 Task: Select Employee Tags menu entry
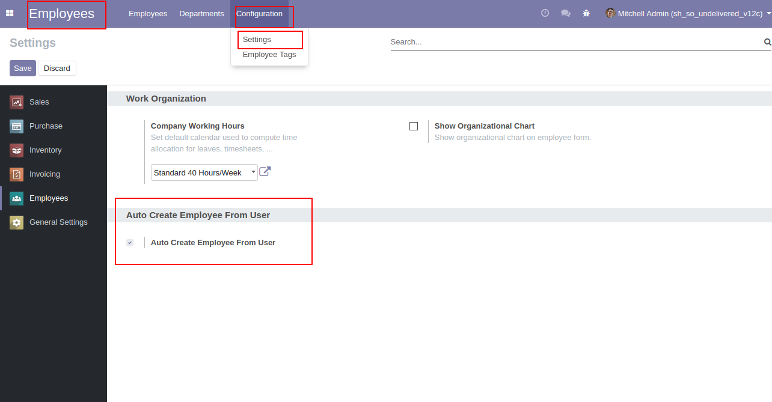click(269, 55)
